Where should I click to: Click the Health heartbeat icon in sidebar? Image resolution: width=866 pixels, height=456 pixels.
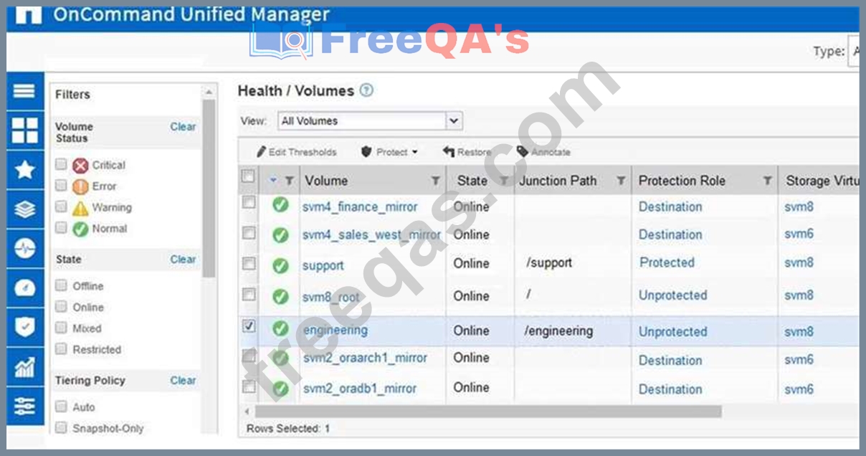point(24,248)
